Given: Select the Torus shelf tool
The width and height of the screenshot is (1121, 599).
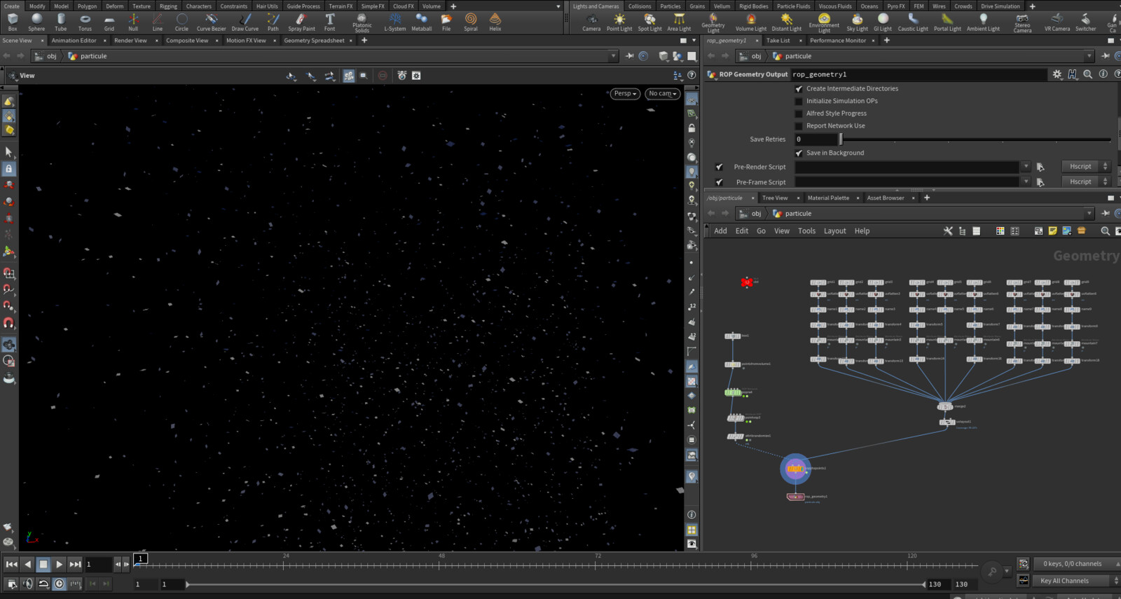Looking at the screenshot, I should (x=85, y=22).
